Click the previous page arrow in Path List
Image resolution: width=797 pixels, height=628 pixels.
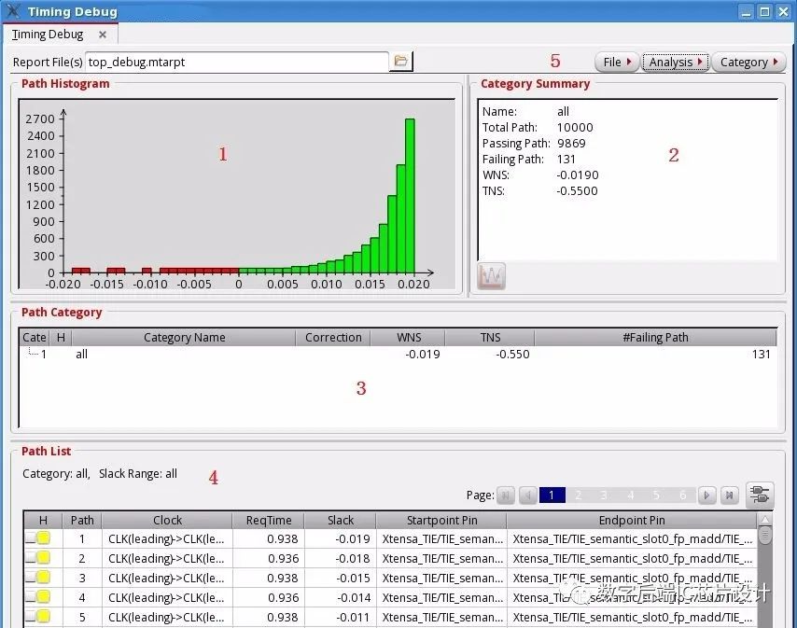pos(526,495)
